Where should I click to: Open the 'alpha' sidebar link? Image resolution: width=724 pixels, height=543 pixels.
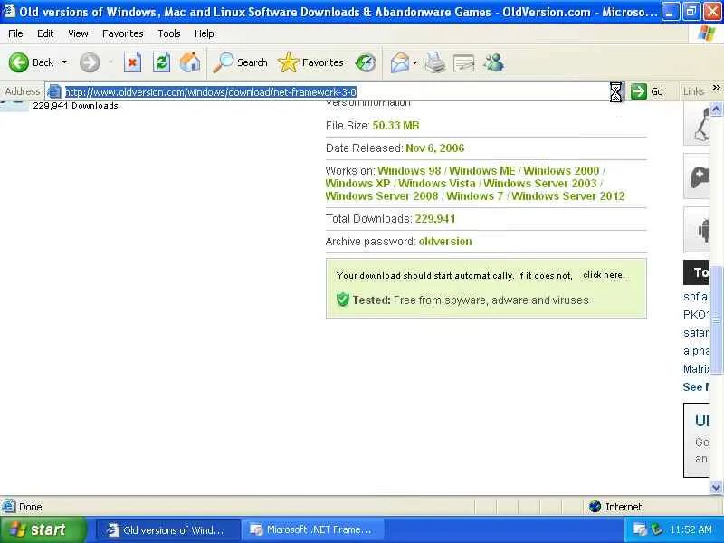(696, 351)
